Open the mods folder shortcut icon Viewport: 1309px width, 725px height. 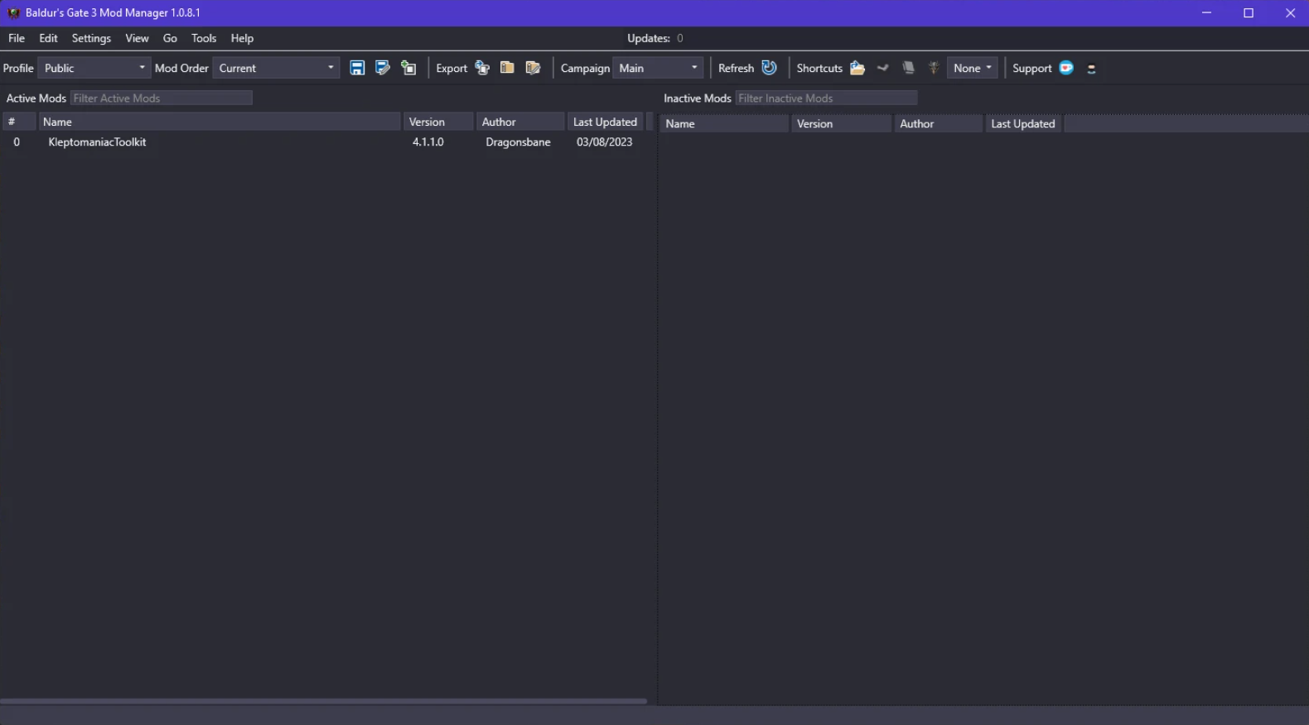(857, 68)
